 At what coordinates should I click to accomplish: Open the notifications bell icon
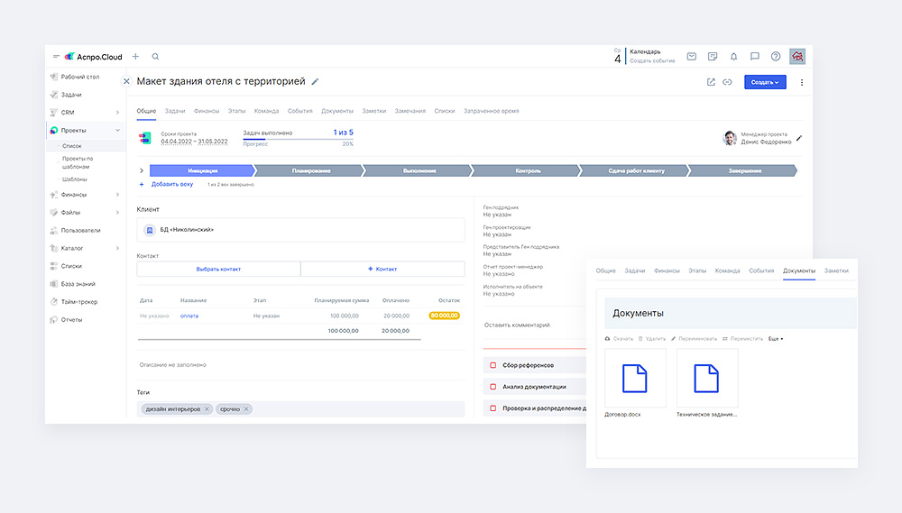733,57
